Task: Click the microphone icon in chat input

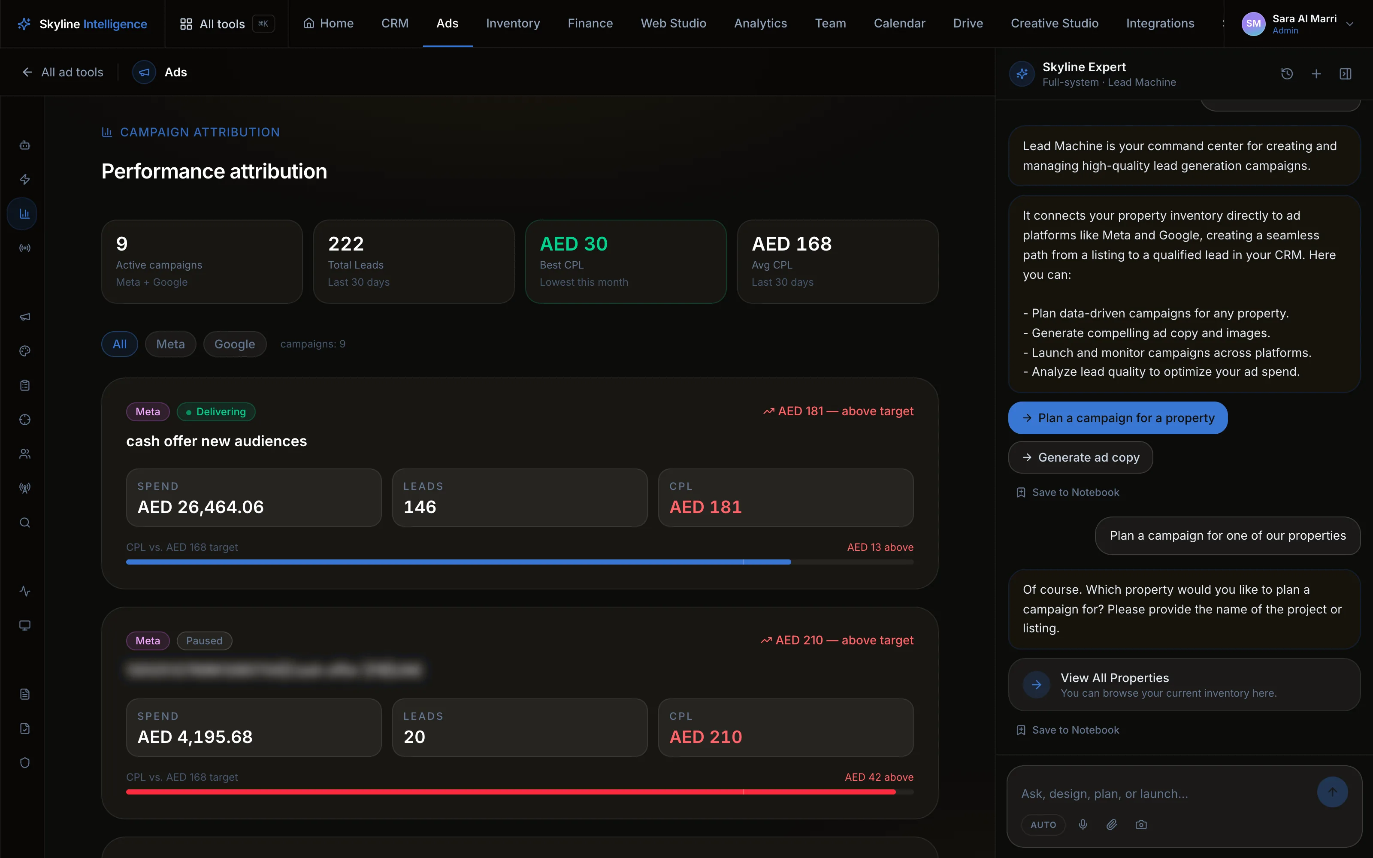Action: [1083, 825]
